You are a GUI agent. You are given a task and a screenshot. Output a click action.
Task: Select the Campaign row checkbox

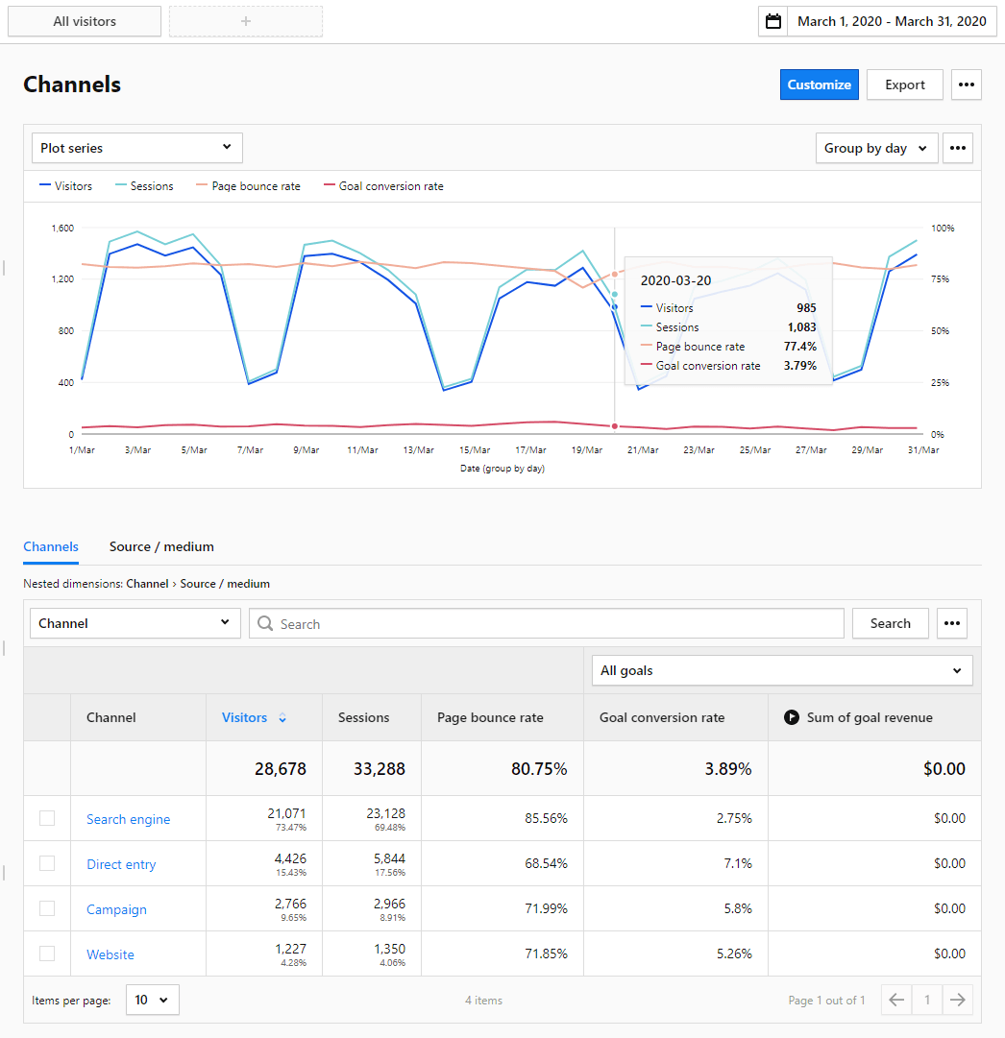[47, 908]
